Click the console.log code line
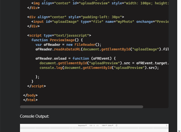181x132 pixels. pyautogui.click(x=99, y=68)
